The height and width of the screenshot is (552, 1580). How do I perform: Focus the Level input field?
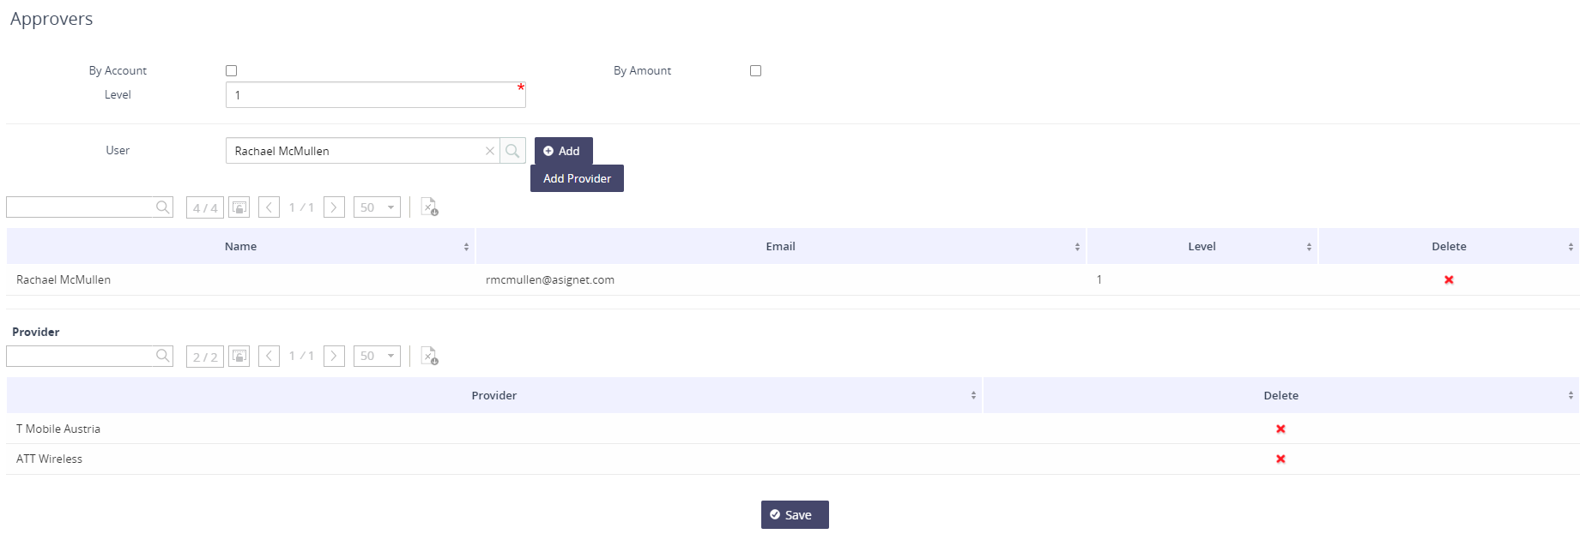(x=375, y=95)
